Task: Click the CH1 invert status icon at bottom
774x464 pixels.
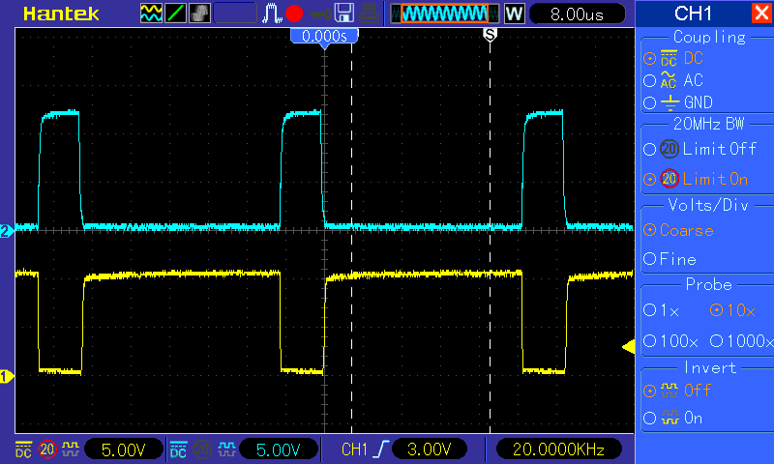Action: (x=71, y=449)
